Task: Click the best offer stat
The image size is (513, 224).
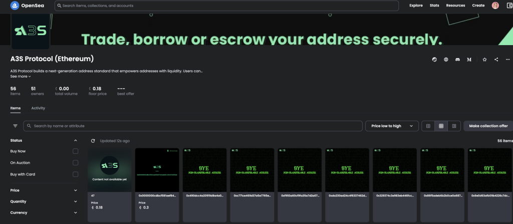Action: point(126,91)
